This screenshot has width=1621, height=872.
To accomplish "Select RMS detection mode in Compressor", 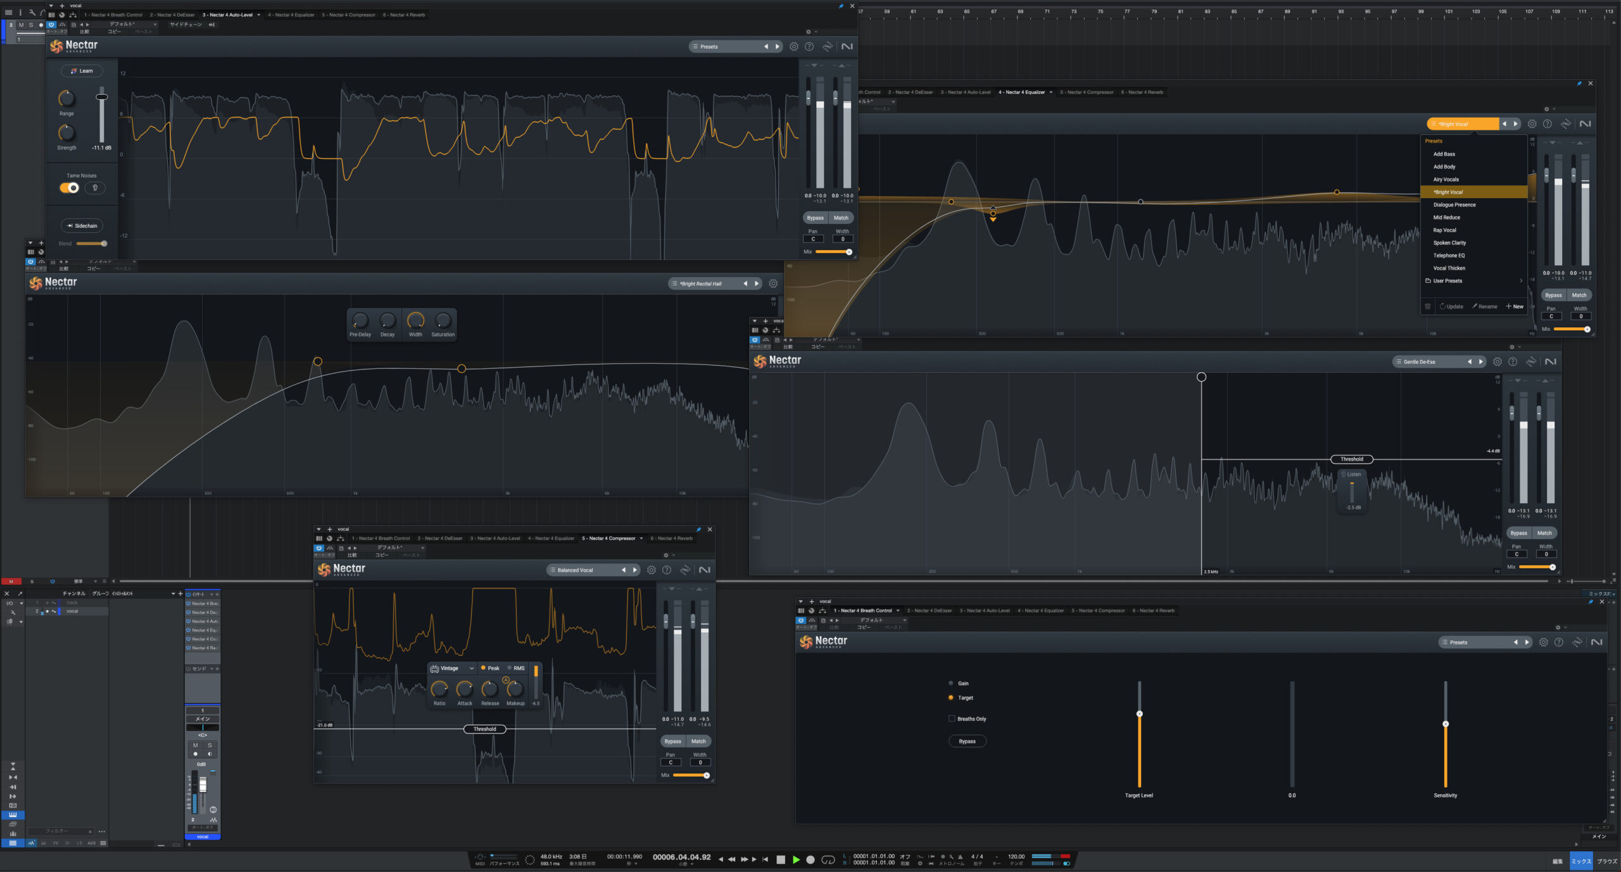I will tap(516, 669).
